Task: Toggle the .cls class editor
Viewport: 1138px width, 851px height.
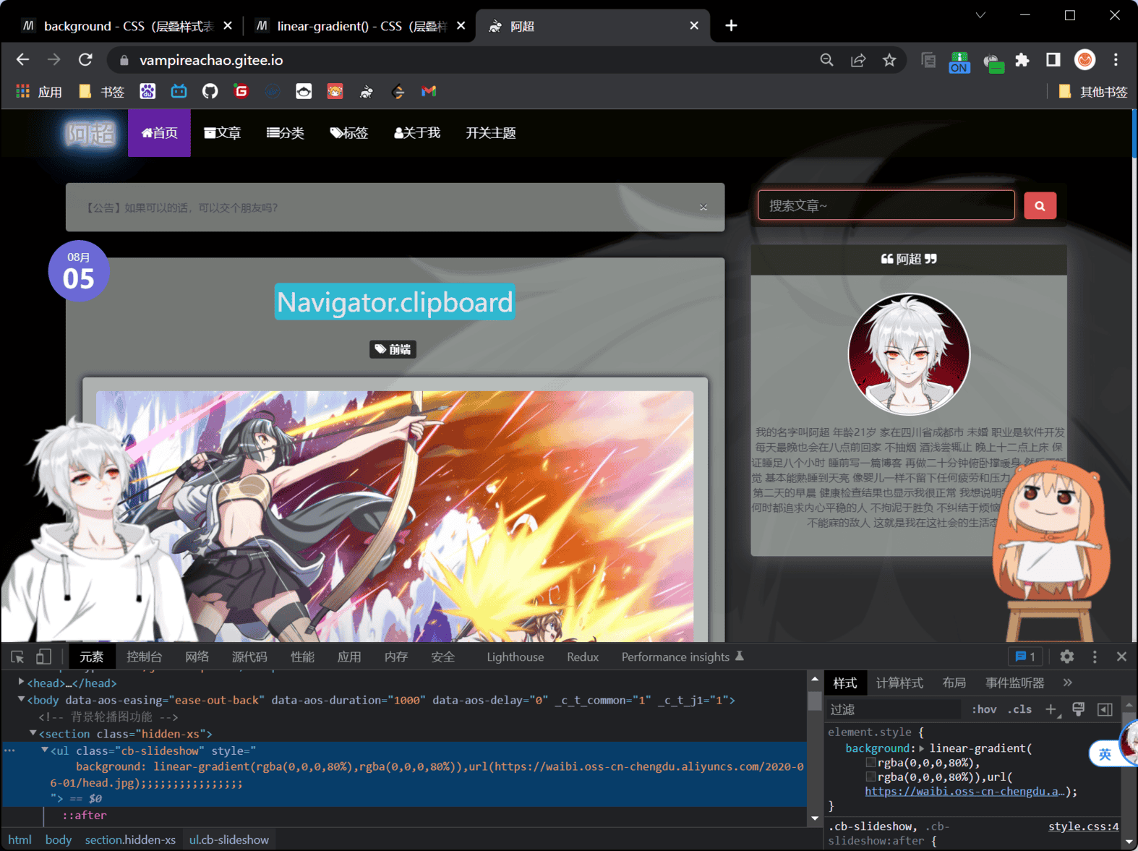Action: [1019, 709]
